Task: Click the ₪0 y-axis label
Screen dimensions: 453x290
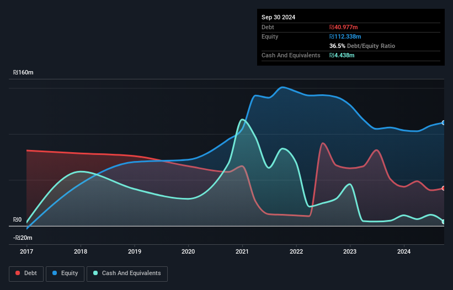Action: [17, 219]
